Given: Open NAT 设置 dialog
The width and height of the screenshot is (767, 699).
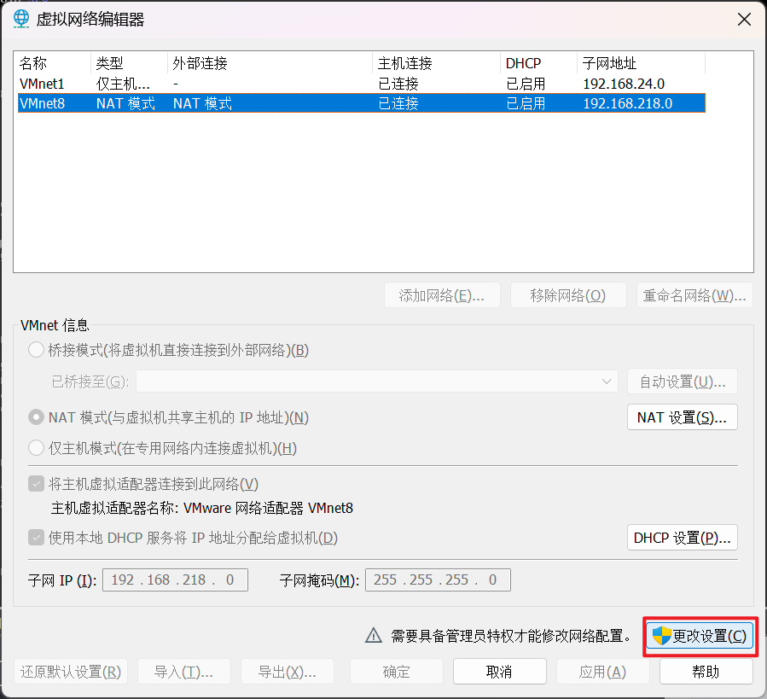Looking at the screenshot, I should [x=683, y=417].
